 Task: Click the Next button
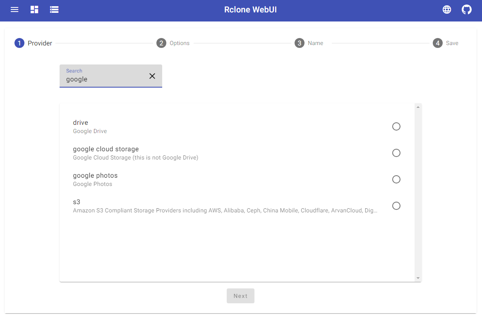240,296
